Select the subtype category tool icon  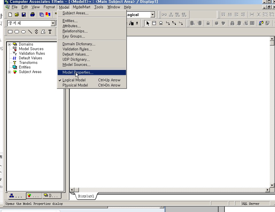click(161, 23)
